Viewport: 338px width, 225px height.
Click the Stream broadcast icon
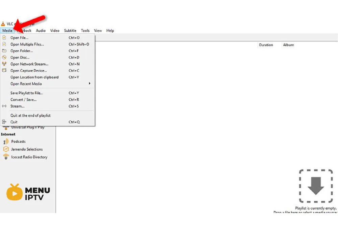pyautogui.click(x=4, y=106)
